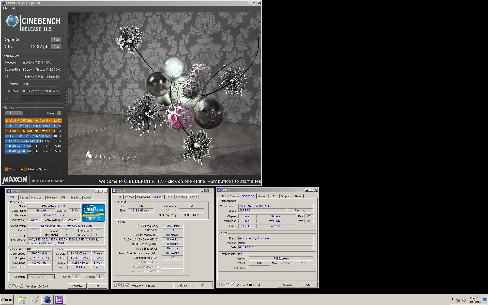Open the File menu in Cinebench
This screenshot has height=305, width=488.
pyautogui.click(x=5, y=8)
